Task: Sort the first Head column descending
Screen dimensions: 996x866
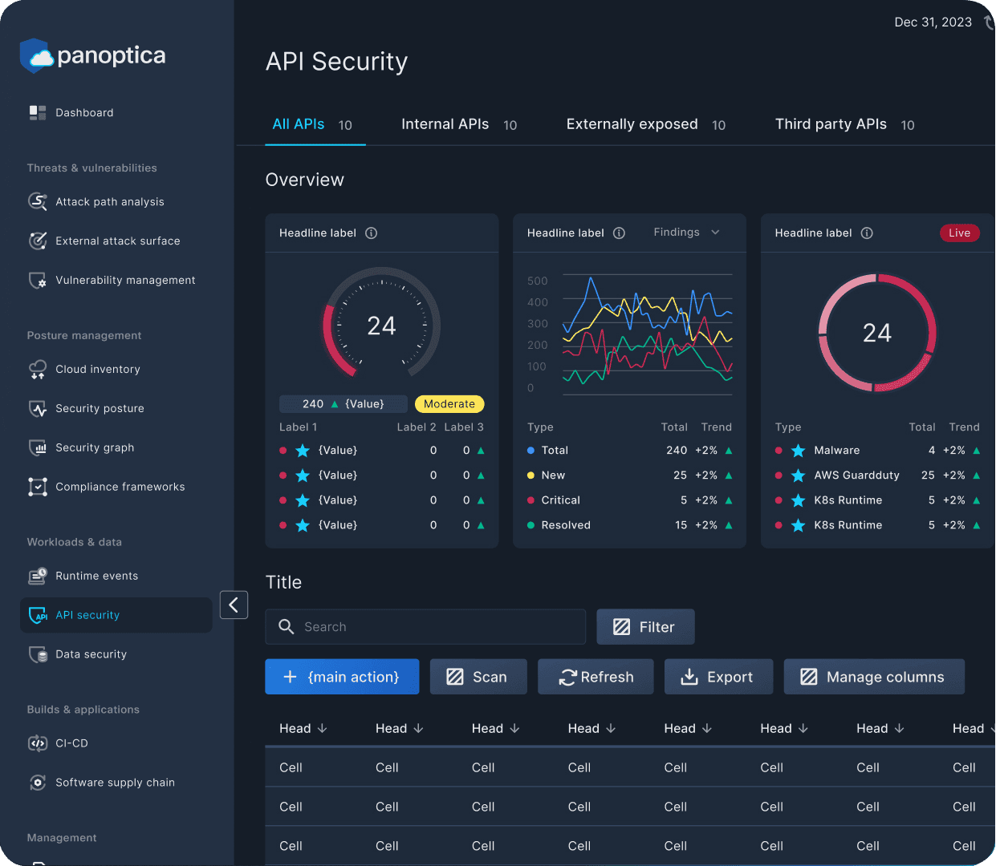Action: [x=323, y=728]
